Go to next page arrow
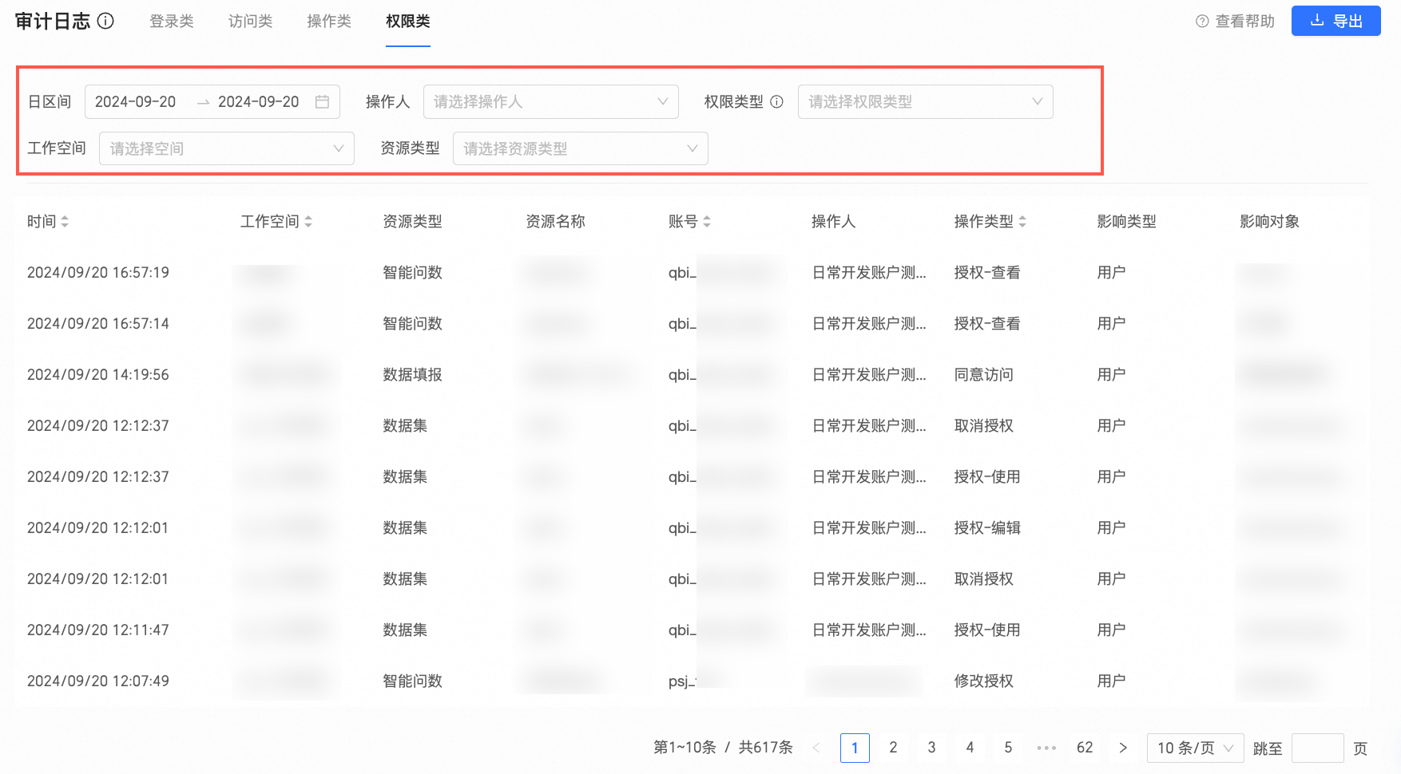Screen dimensions: 1401x774 pyautogui.click(x=1123, y=748)
